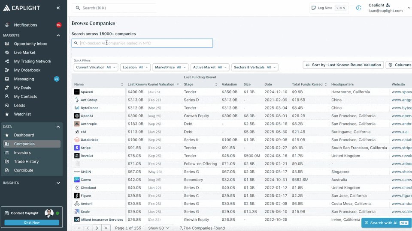The width and height of the screenshot is (412, 231).
Task: Click the Messaging 9+ badge
Action: (57, 79)
